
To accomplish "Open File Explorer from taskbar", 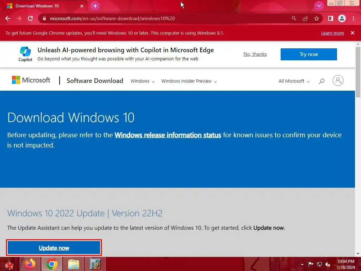I will pyautogui.click(x=73, y=264).
